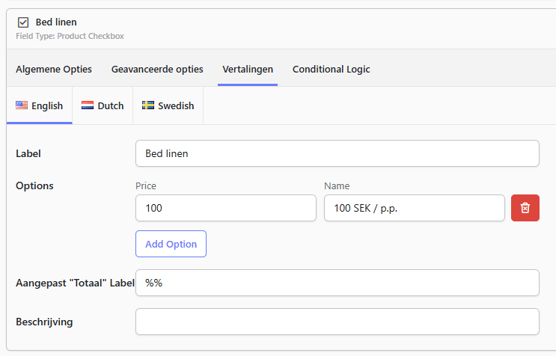
Task: Click the Name column label
Action: (x=337, y=186)
